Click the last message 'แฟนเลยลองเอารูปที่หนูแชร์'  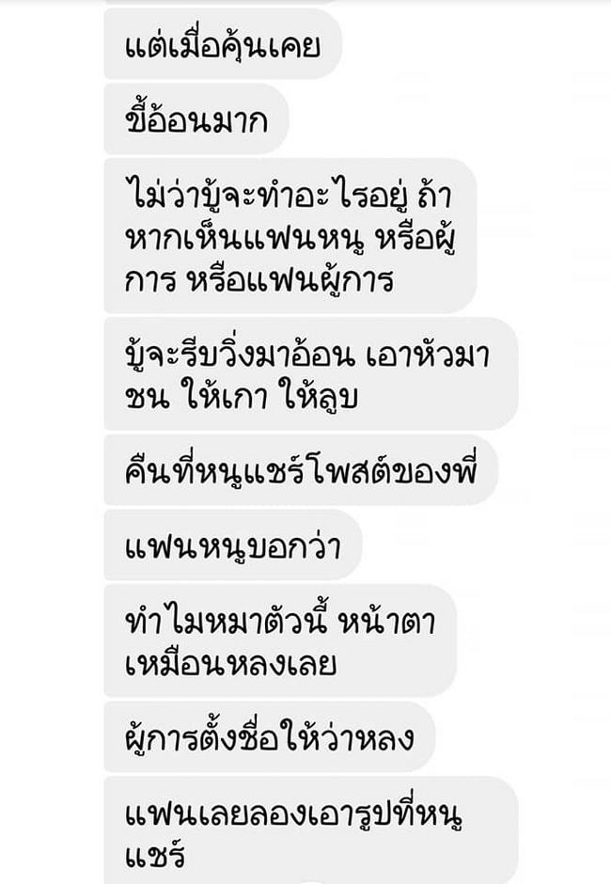click(311, 829)
